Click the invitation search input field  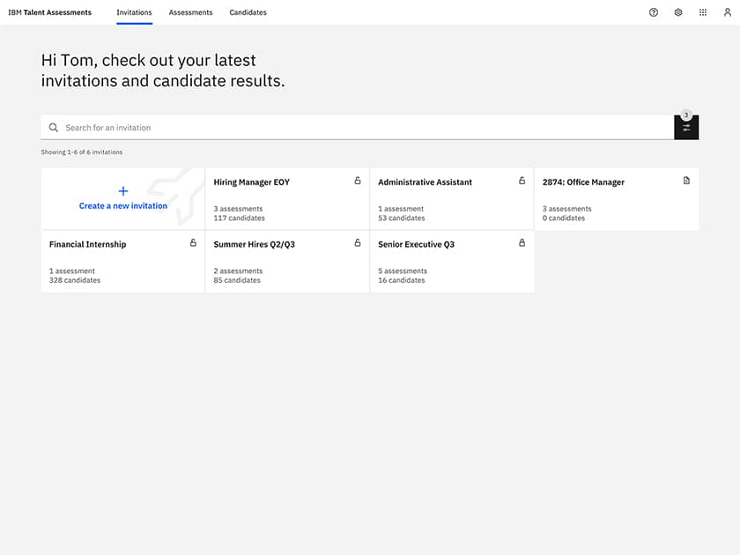(264, 127)
